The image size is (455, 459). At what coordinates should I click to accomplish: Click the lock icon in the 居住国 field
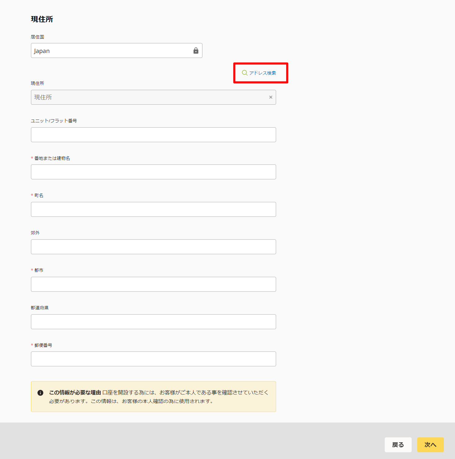pos(196,51)
